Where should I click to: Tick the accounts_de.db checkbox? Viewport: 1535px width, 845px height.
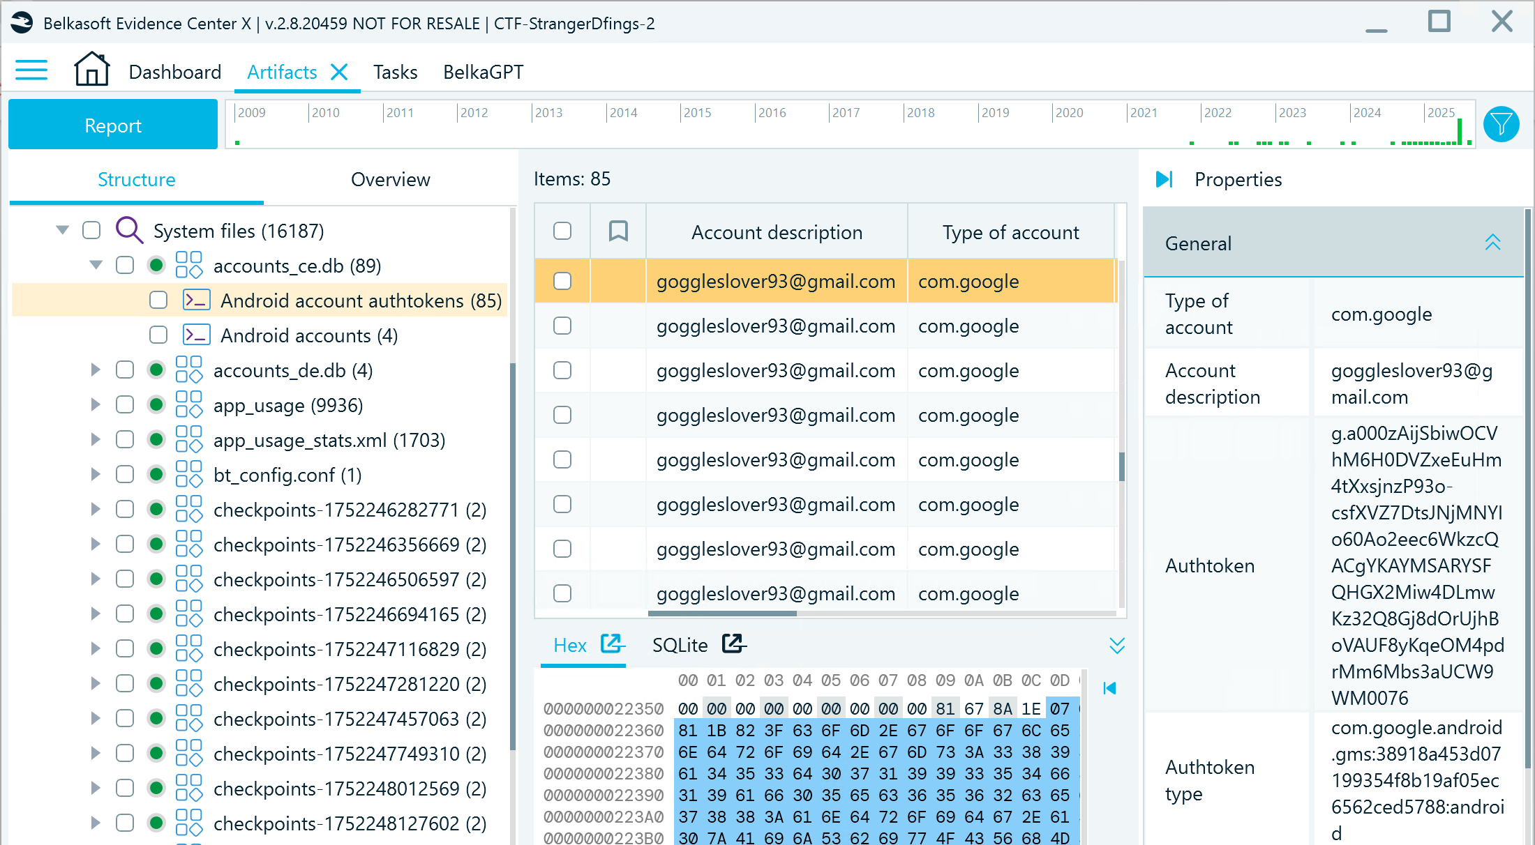[x=125, y=370]
